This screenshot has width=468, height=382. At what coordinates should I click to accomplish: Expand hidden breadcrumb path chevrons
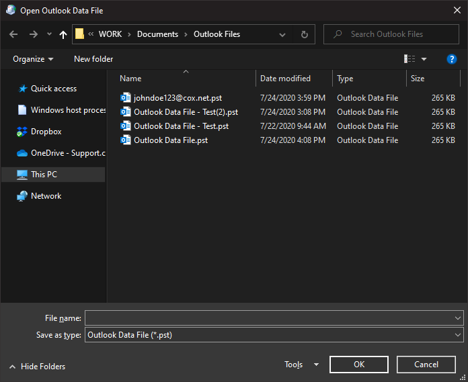click(x=91, y=34)
